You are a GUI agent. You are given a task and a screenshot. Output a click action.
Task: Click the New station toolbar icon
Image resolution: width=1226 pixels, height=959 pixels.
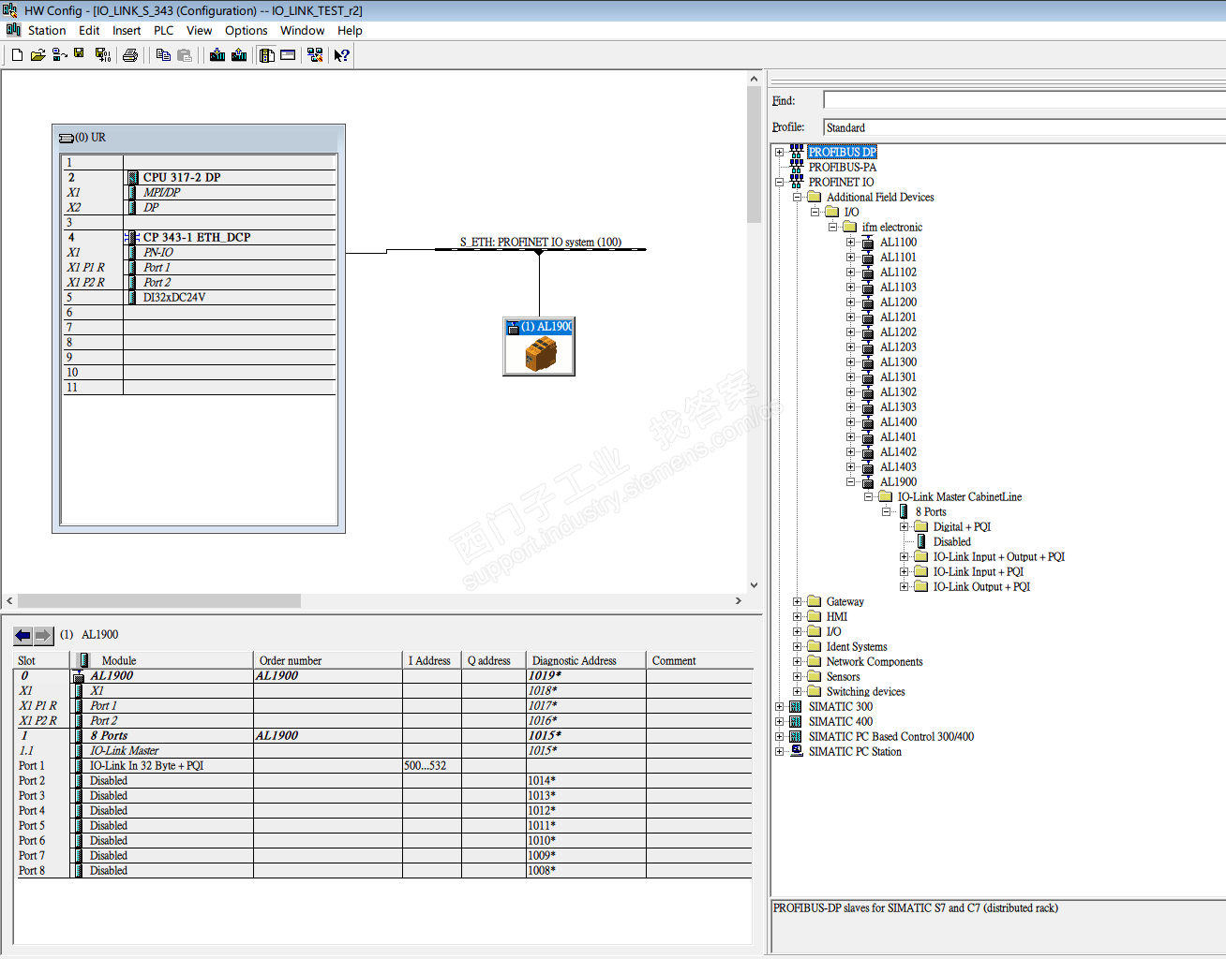tap(17, 55)
